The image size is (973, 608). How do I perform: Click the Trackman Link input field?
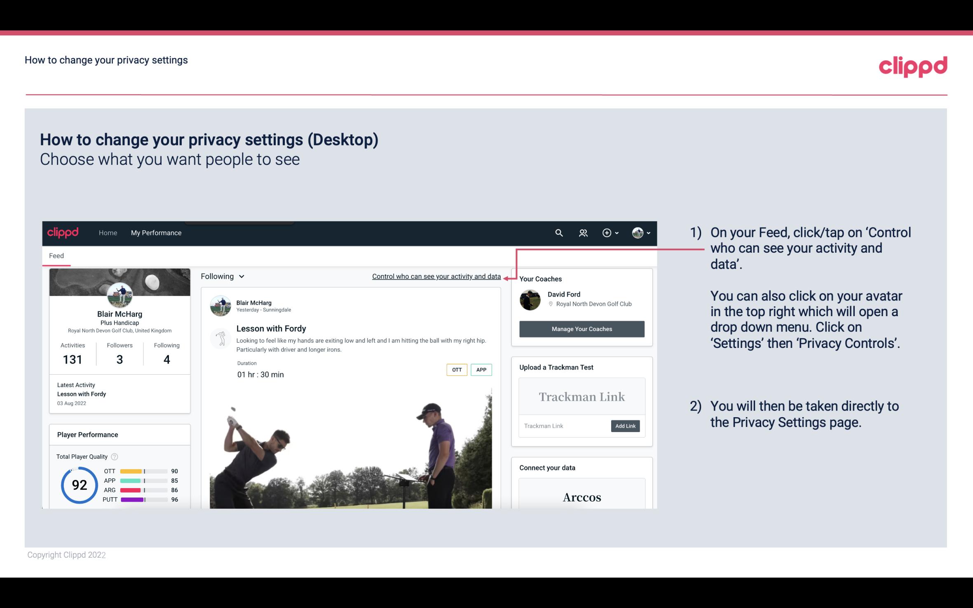tap(563, 426)
